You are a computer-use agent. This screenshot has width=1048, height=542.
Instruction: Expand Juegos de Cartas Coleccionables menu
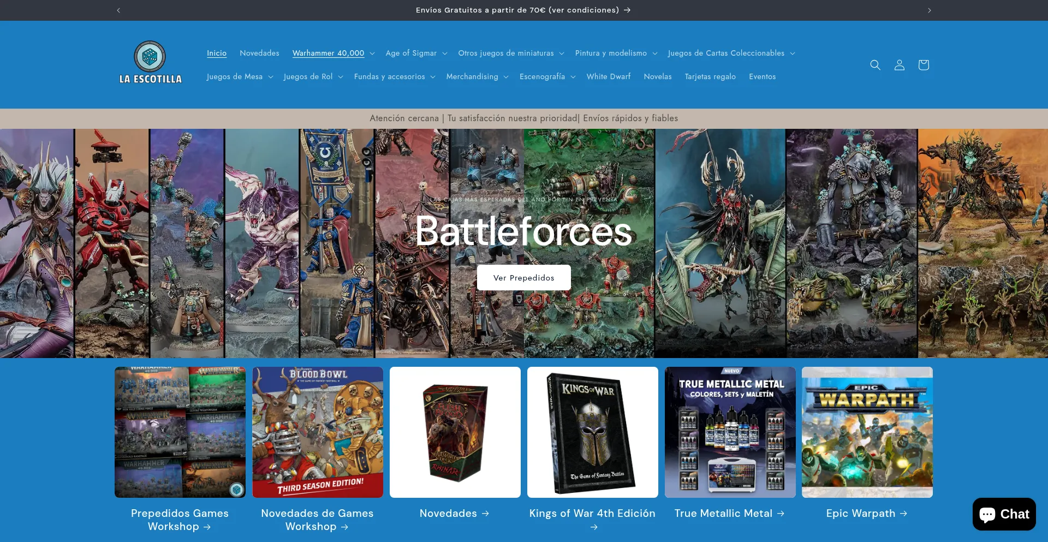tap(731, 53)
